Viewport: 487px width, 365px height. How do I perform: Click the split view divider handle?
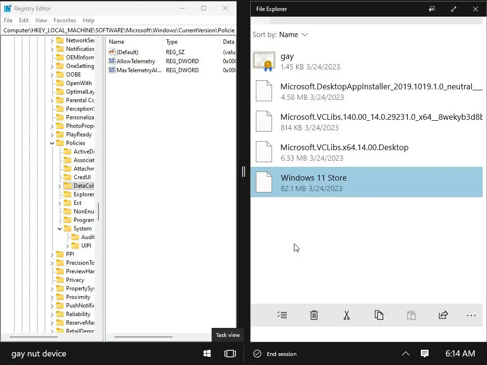pyautogui.click(x=243, y=172)
